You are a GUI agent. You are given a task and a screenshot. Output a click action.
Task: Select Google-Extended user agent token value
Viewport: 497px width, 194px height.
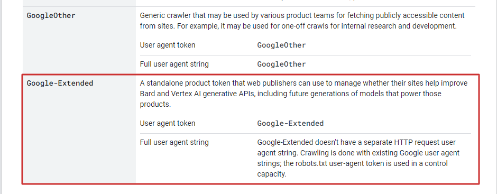(x=290, y=123)
